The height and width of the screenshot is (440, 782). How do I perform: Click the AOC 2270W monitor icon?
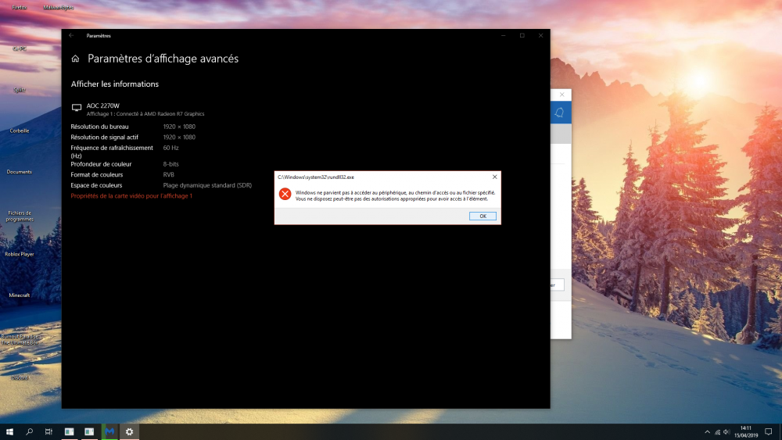tap(77, 108)
